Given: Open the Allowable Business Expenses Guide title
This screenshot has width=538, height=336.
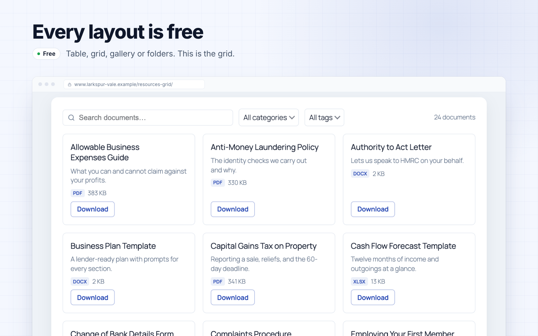Looking at the screenshot, I should pos(105,153).
